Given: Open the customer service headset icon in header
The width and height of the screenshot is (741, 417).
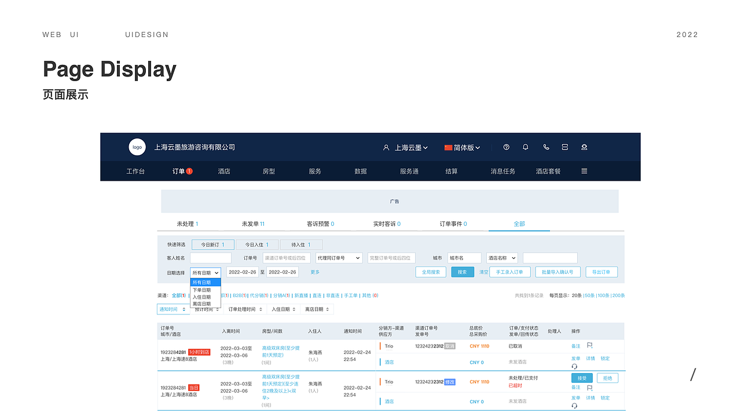Looking at the screenshot, I should pyautogui.click(x=584, y=147).
